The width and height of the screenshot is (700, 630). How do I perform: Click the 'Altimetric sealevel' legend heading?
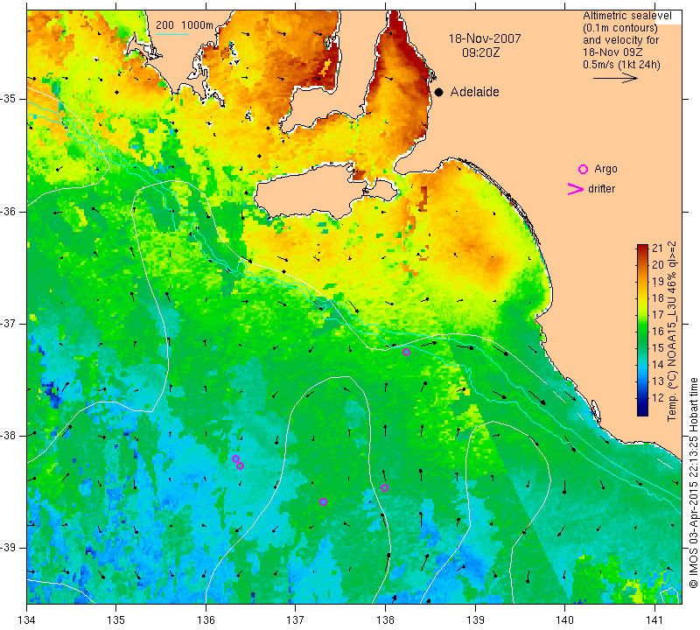pyautogui.click(x=626, y=16)
